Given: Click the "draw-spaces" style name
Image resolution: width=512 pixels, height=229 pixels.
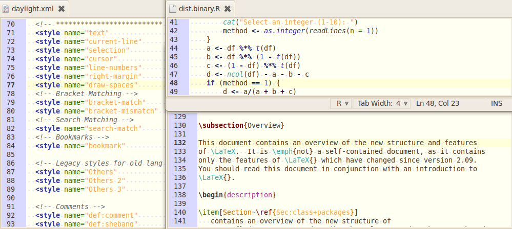Looking at the screenshot, I should click(111, 85).
